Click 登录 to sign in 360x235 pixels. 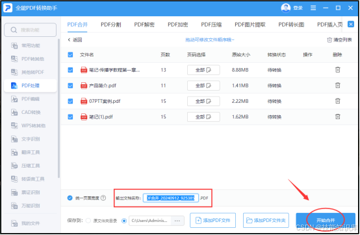(x=298, y=8)
